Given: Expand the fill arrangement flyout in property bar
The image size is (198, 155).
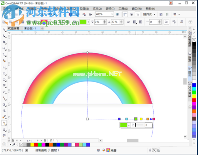Looking at the screenshot, I should pyautogui.click(x=135, y=22).
